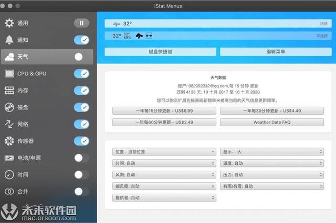336x223 pixels.
Task: Click the chip icon for CPU & GPU
Action: pos(9,74)
